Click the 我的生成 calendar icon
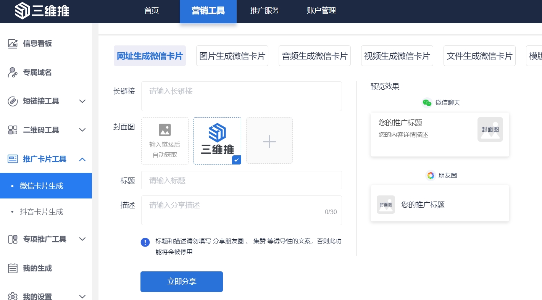The image size is (542, 300). (13, 268)
